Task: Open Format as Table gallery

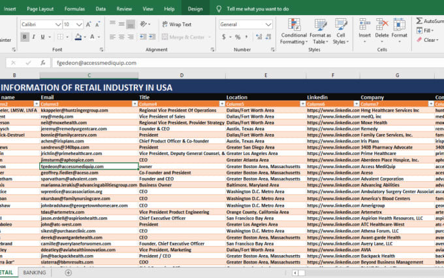Action: pos(320,31)
